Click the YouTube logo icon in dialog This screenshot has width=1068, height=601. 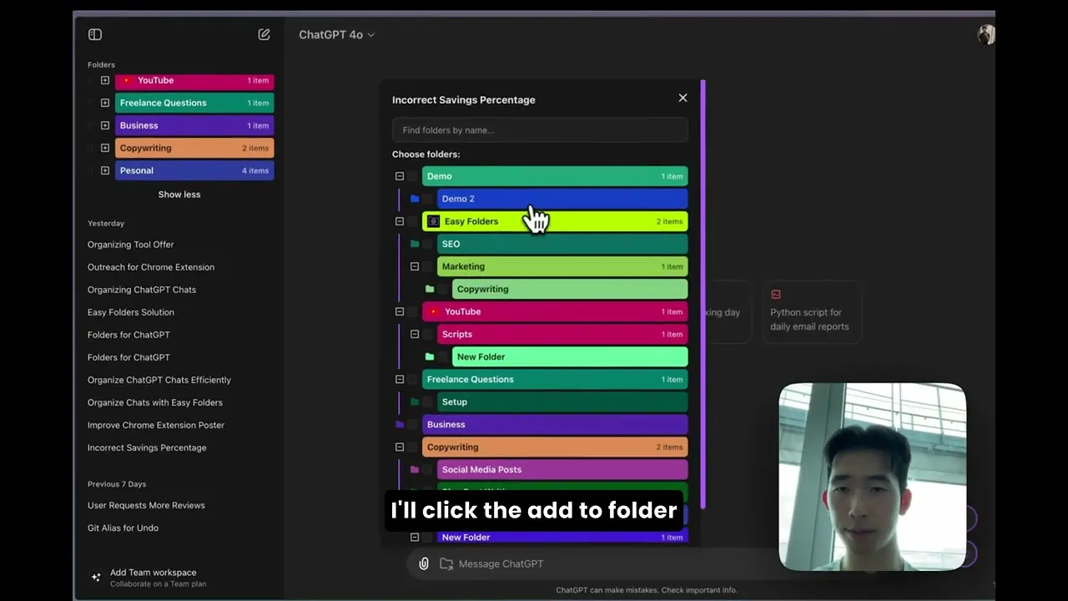tap(433, 311)
